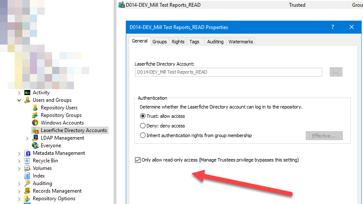Expand the Recycle Bin node
Viewport: 363px width, 204px height.
(x=19, y=161)
